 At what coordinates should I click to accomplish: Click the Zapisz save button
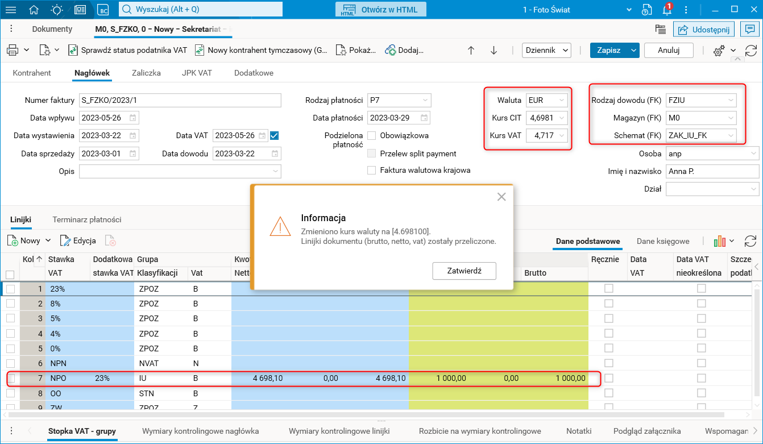click(608, 50)
